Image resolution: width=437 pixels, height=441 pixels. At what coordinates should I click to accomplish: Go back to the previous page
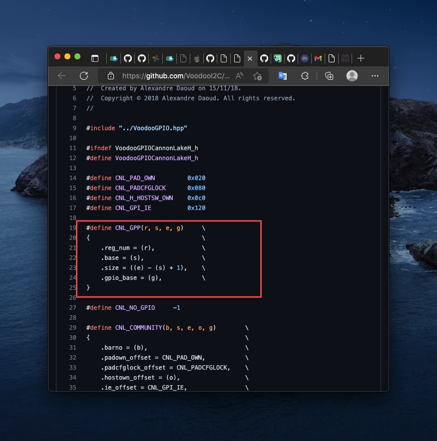[x=62, y=76]
